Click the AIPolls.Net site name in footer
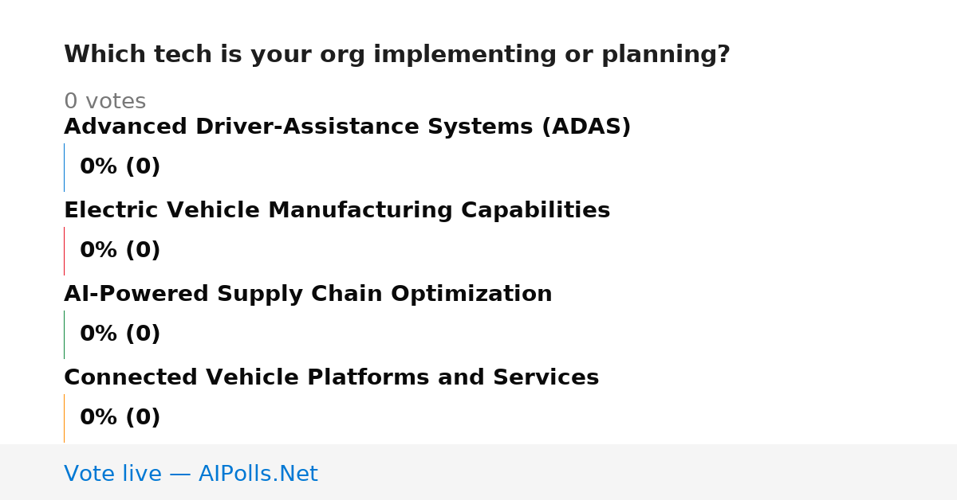This screenshot has height=500, width=957. pos(258,474)
